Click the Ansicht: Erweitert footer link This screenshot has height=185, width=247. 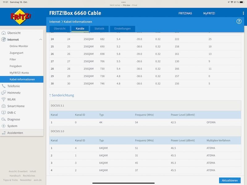(18, 171)
